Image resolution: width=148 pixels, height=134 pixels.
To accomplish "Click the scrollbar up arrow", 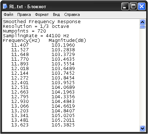I will tap(142, 22).
